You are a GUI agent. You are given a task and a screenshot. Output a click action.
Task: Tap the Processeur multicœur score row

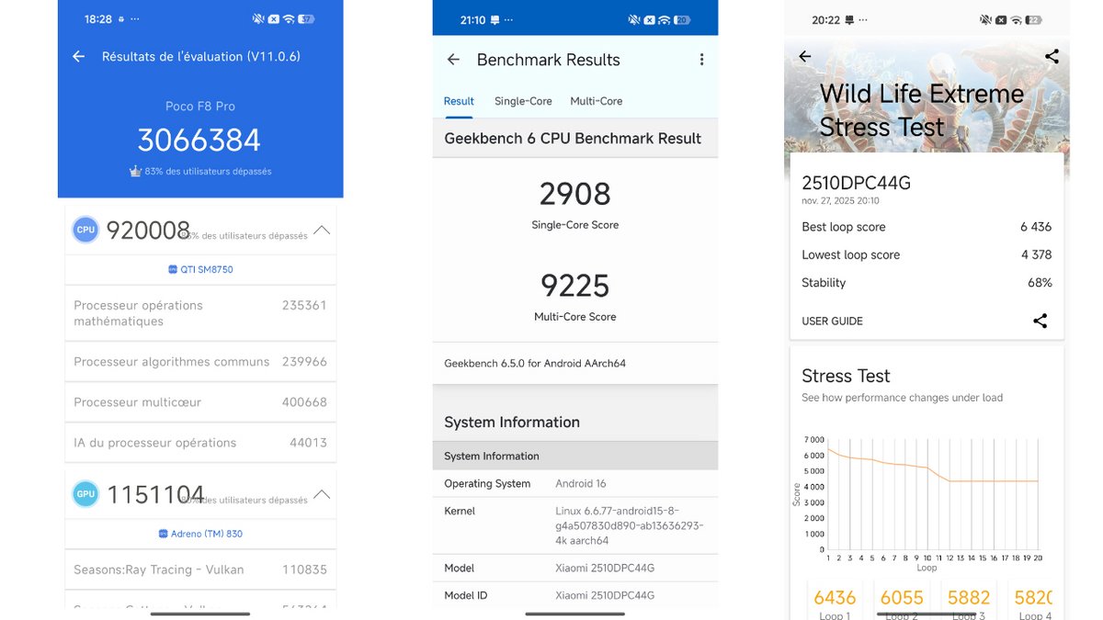click(200, 402)
